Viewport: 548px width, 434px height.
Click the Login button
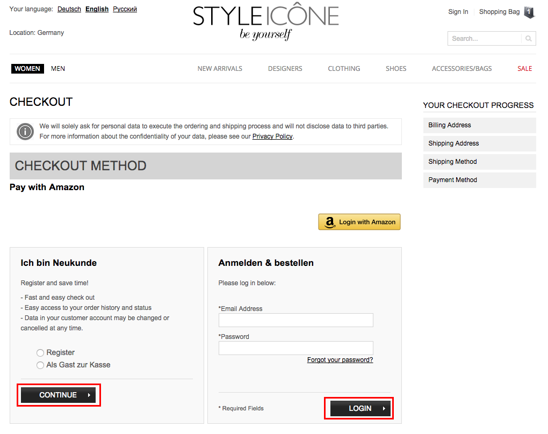[x=360, y=408]
